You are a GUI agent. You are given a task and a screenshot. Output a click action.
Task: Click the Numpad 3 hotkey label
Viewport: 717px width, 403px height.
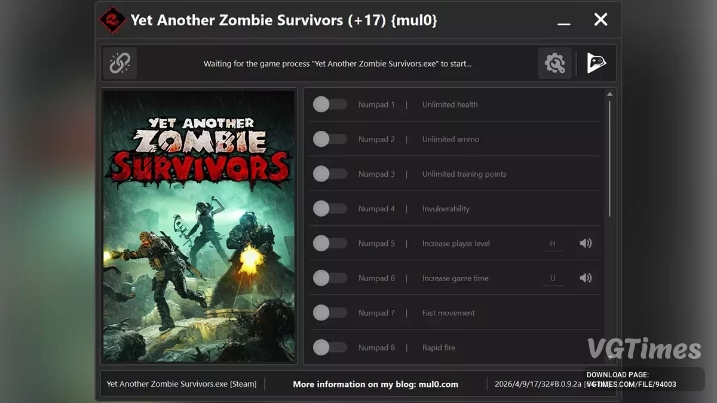tap(376, 174)
